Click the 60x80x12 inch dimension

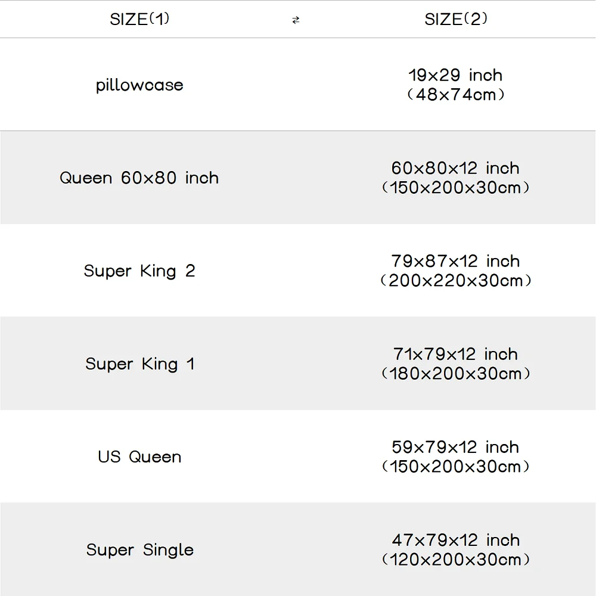[x=455, y=168]
